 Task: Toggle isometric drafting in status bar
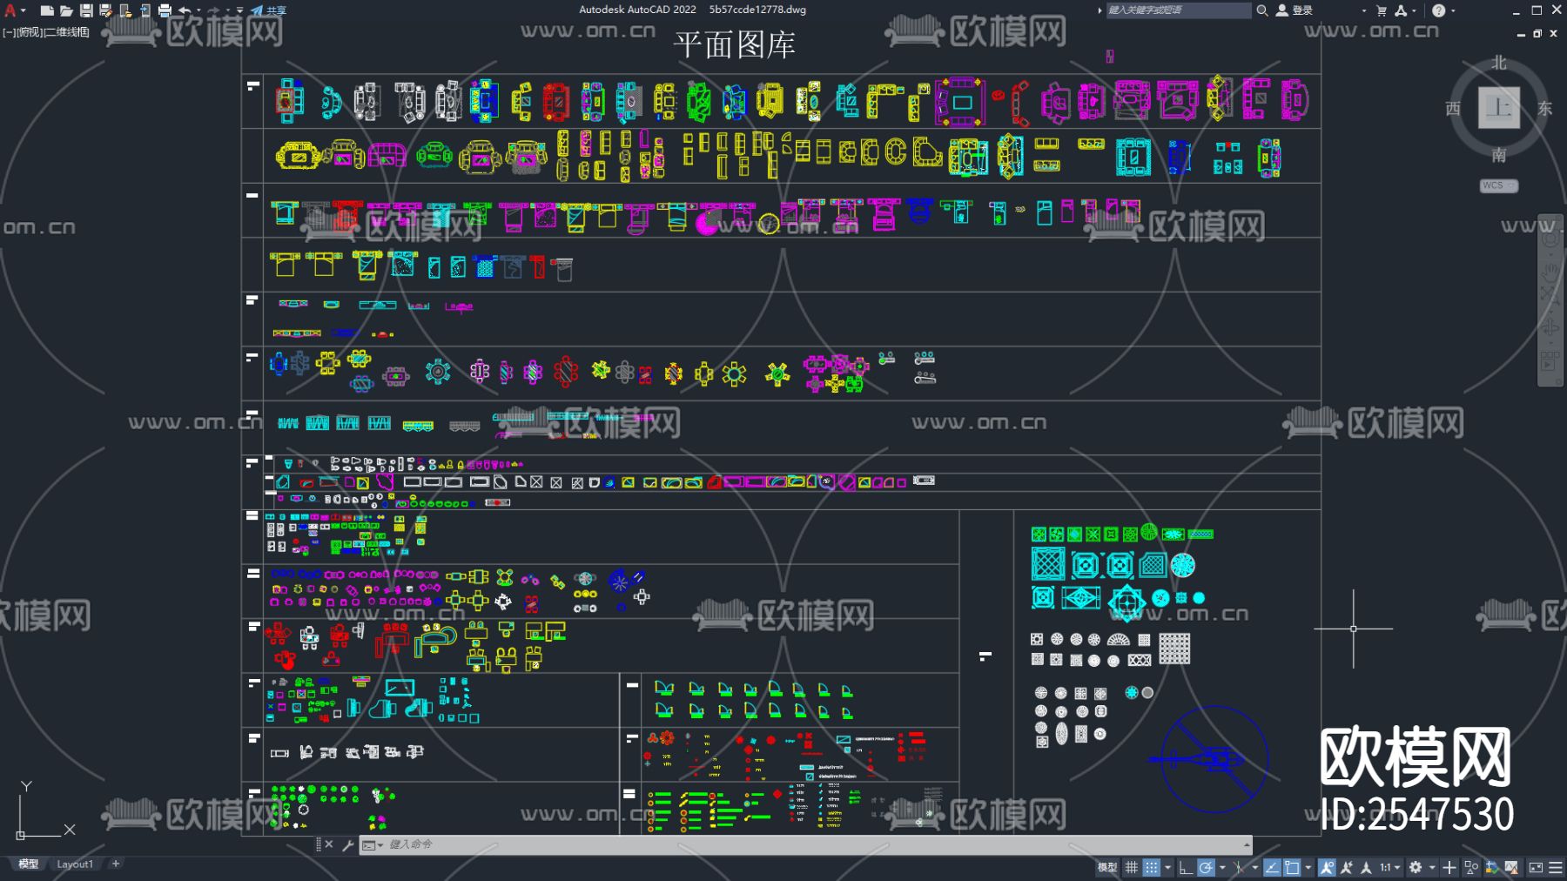pos(1238,867)
